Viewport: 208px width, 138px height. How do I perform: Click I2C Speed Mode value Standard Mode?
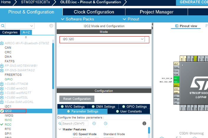(114, 134)
